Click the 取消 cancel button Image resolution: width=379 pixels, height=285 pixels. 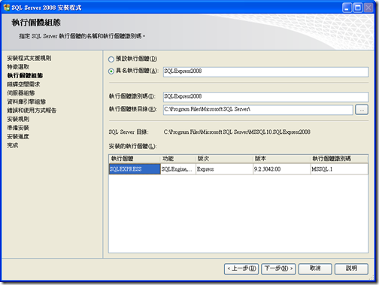pyautogui.click(x=315, y=268)
